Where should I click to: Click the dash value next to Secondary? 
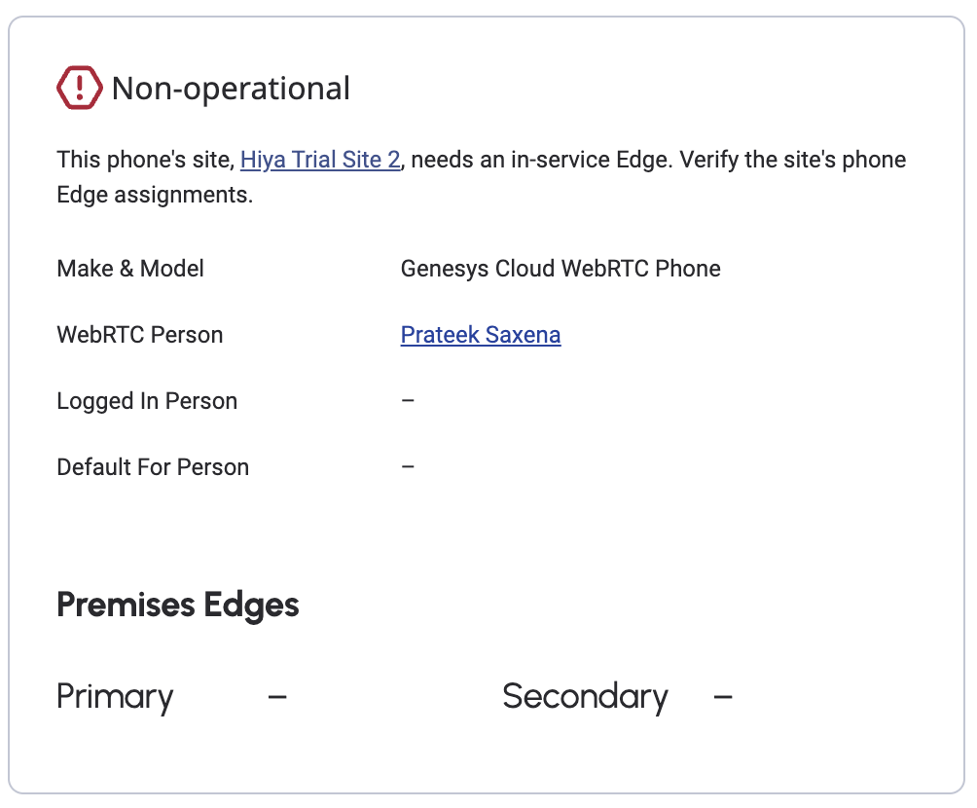point(723,697)
